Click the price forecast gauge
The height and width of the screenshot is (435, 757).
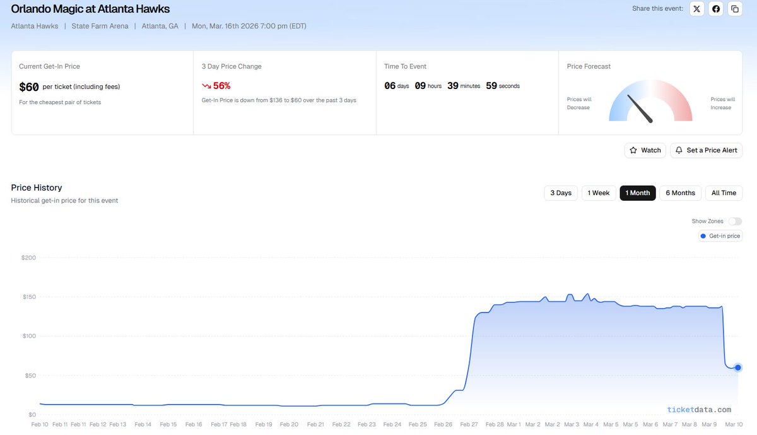[x=650, y=101]
